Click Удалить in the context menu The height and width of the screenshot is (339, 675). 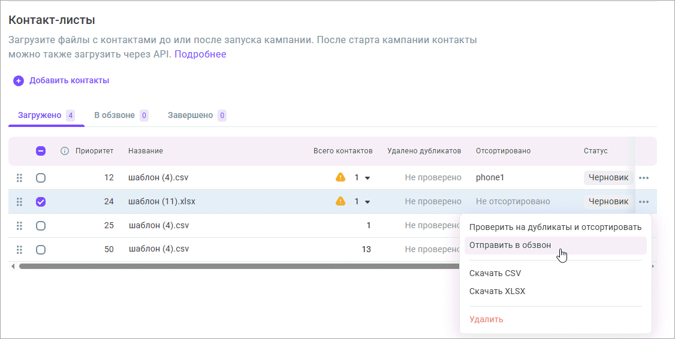486,319
